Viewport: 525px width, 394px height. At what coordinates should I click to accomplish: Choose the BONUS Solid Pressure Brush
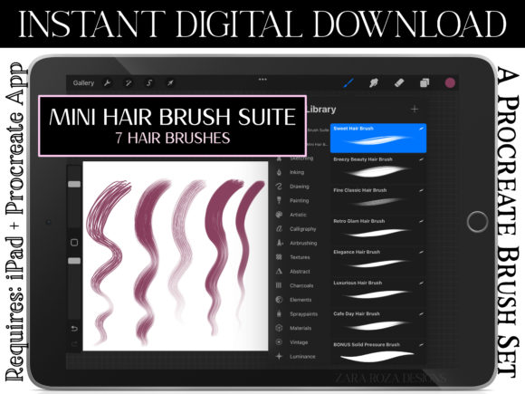point(378,353)
